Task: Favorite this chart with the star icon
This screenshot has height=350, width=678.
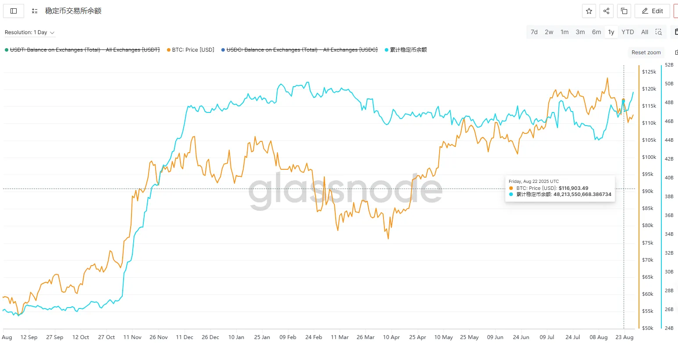Action: pos(589,11)
